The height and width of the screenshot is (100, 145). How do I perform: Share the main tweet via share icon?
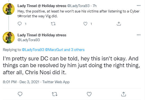(x=124, y=94)
